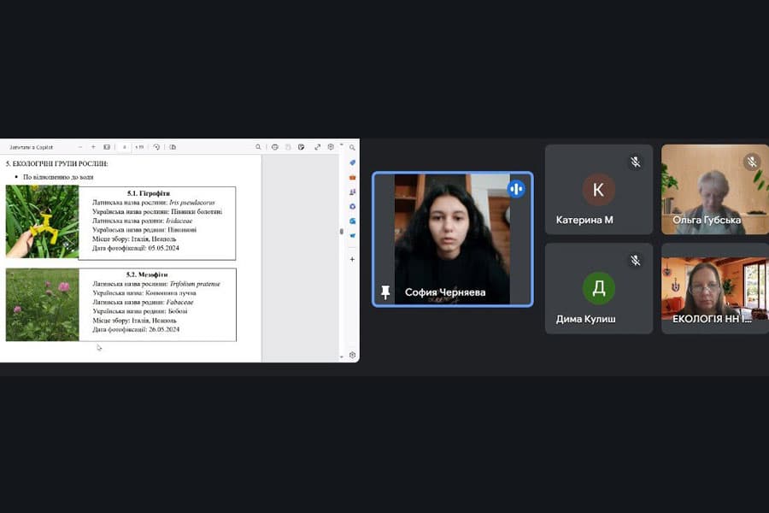Open find-in-document magnifier in PDF toolbar
Image resolution: width=769 pixels, height=513 pixels.
[x=258, y=147]
